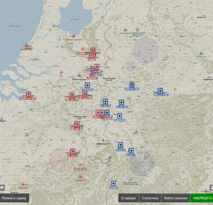Click the Tank Red N label

[x=107, y=119]
